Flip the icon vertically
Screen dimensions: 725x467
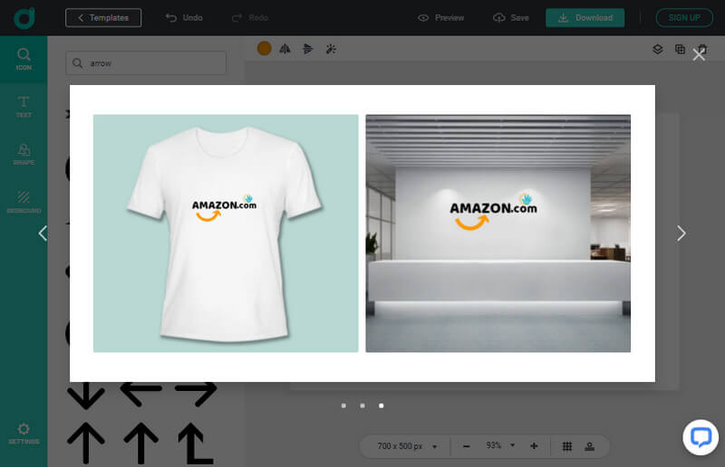click(x=307, y=49)
